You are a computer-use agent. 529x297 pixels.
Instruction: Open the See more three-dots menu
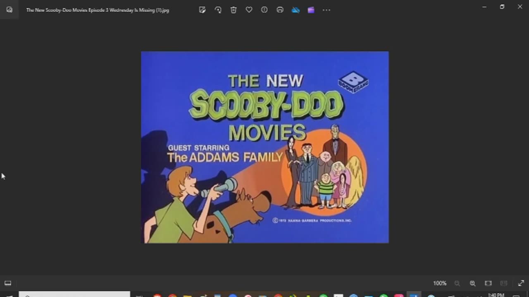click(326, 10)
